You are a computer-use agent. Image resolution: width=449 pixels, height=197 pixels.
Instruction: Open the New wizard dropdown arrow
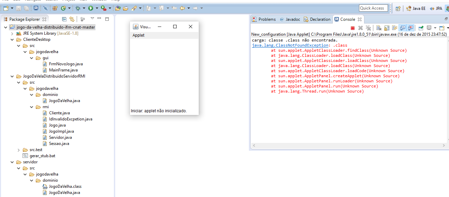12,8
